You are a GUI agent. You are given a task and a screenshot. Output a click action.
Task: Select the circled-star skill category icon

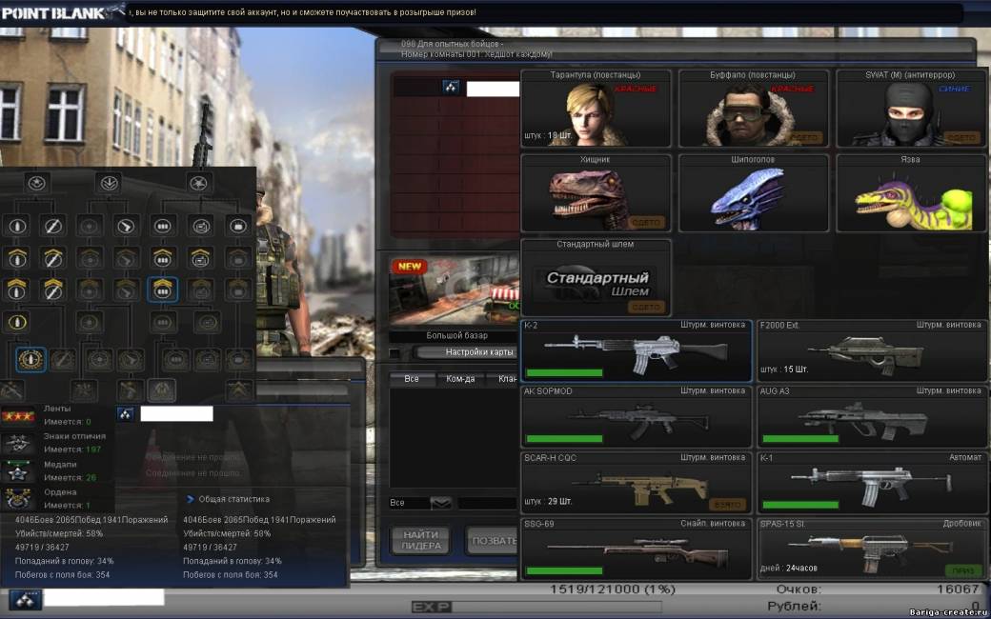coord(36,183)
